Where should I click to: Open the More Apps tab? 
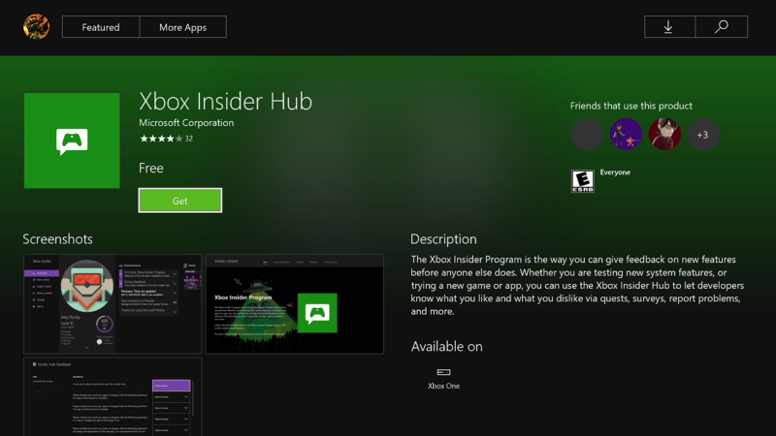tap(182, 27)
